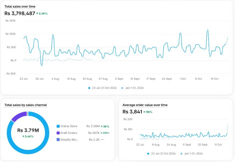Screen dimensions: 235x162
Task: Click the 11 Oct label on average order axis
Action: (218, 144)
